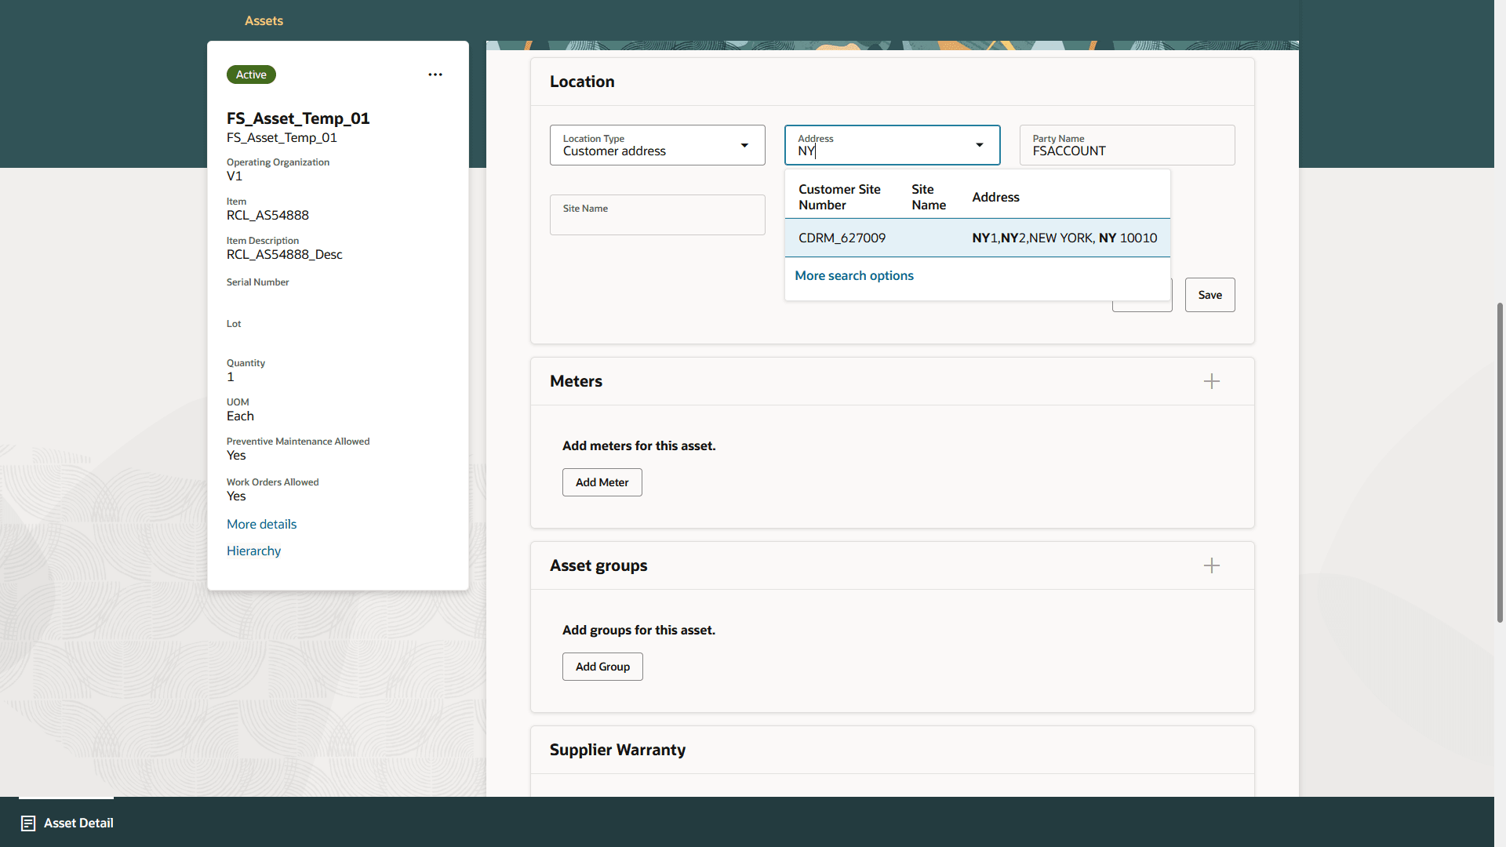Click the Customer Site Number column header
Screen dimensions: 1506x847
839,198
